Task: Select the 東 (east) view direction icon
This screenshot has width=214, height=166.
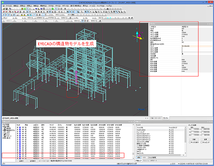Action: [36, 12]
